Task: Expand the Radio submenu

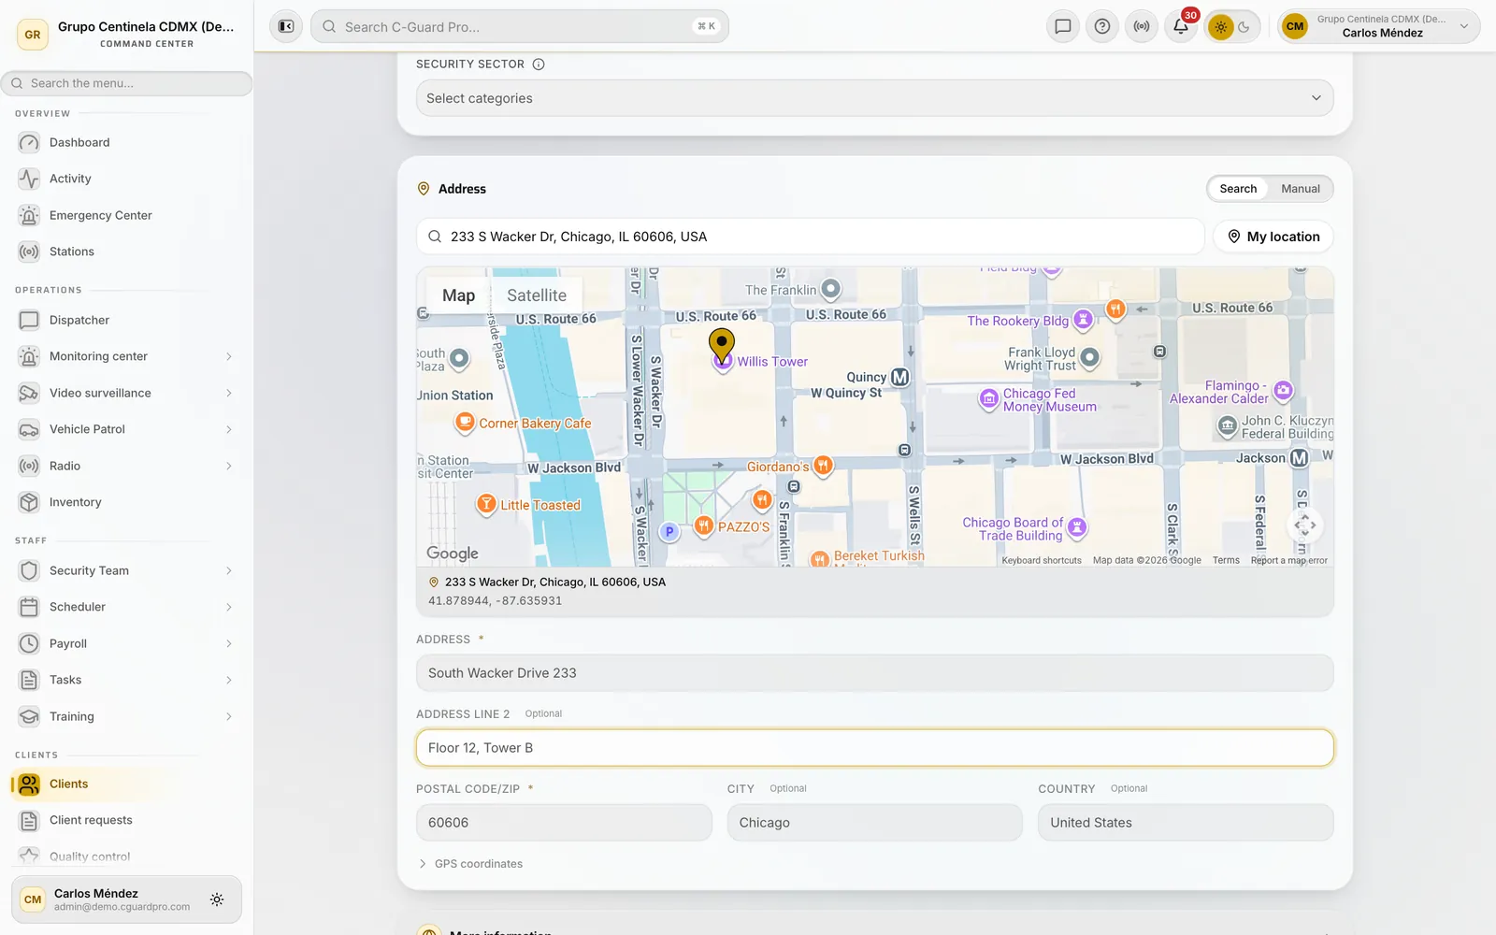Action: pyautogui.click(x=229, y=466)
